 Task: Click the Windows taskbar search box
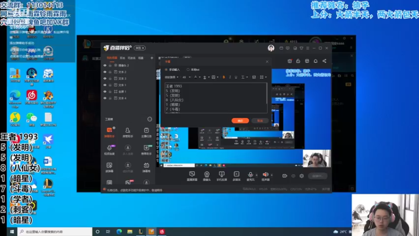pyautogui.click(x=55, y=231)
